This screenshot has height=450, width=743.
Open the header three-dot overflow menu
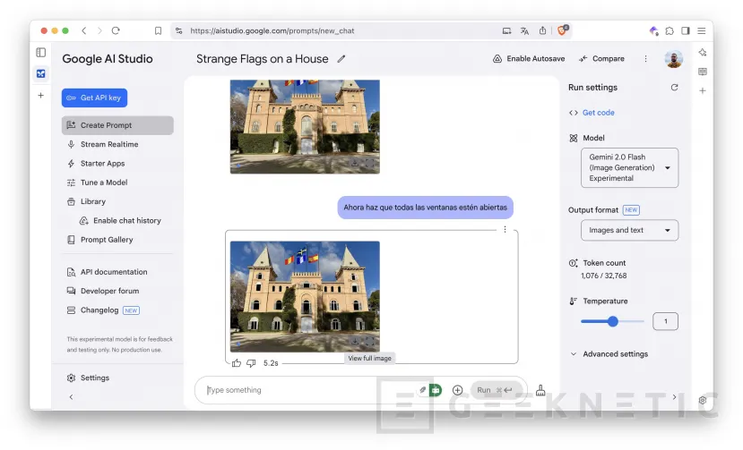pyautogui.click(x=645, y=59)
